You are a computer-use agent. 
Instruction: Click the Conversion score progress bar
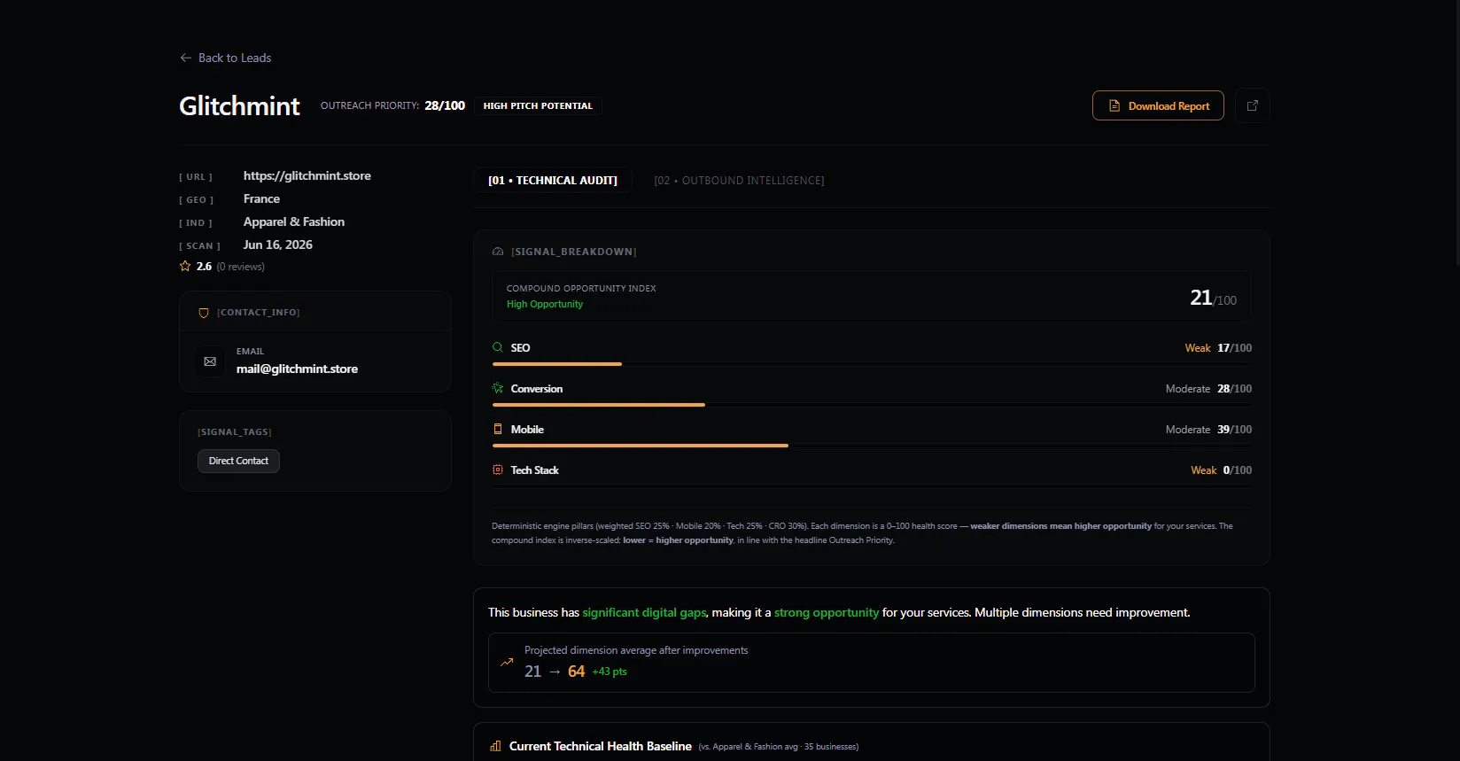click(x=872, y=405)
